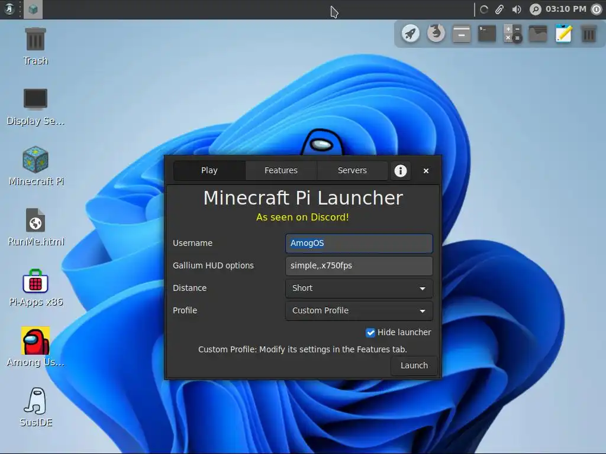Open the volume speaker tray icon
Image resolution: width=606 pixels, height=454 pixels.
[x=516, y=9]
